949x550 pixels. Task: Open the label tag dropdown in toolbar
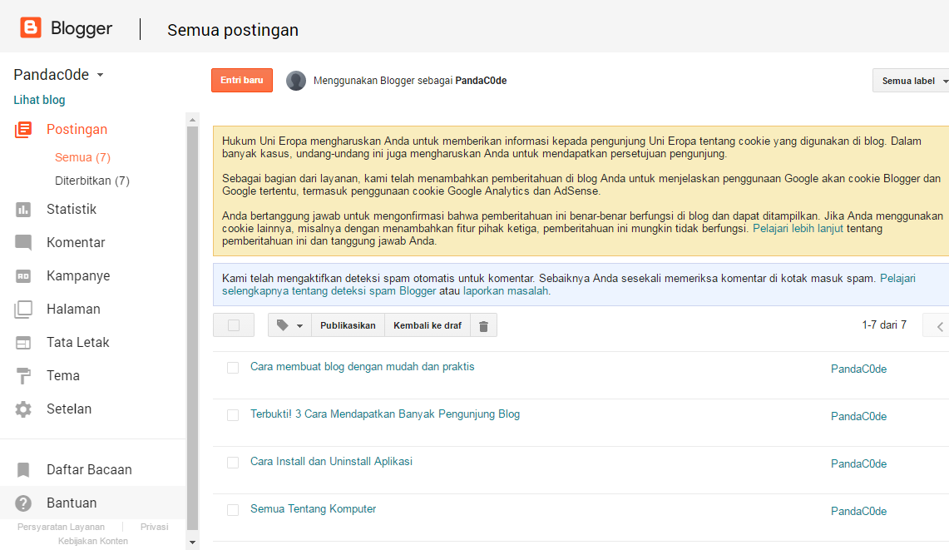point(289,325)
